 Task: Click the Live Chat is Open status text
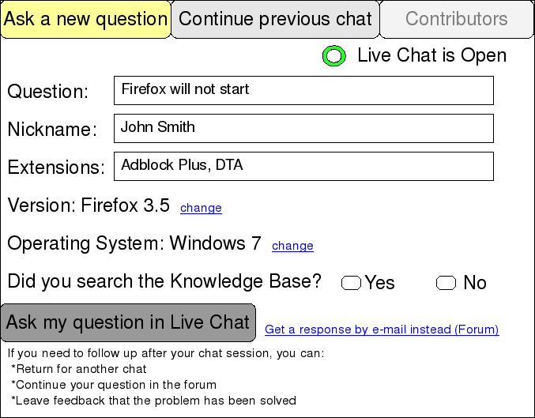tap(432, 55)
